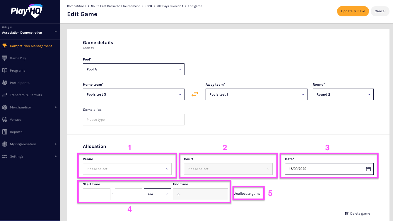Open Reports in the sidebar

pyautogui.click(x=16, y=132)
